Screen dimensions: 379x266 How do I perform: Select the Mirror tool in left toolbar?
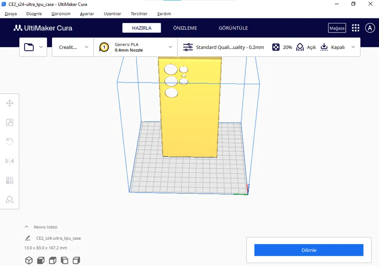click(x=10, y=161)
